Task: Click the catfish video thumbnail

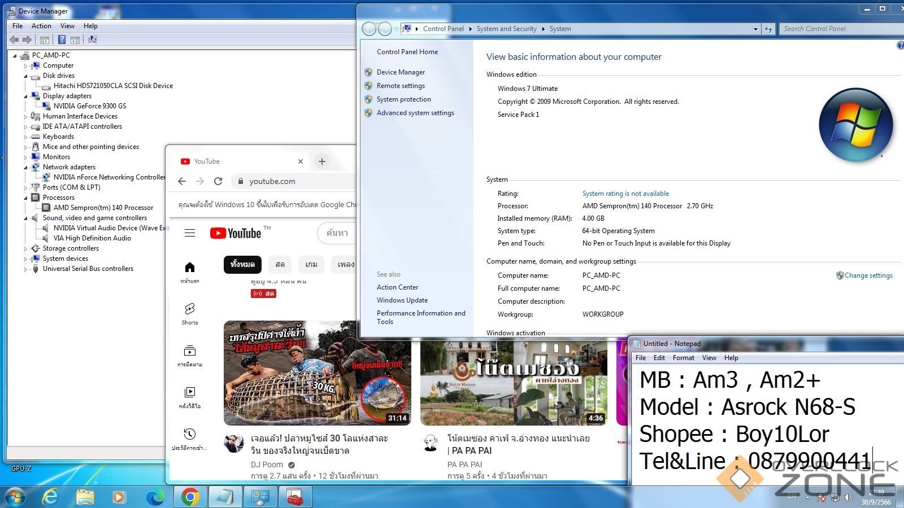Action: [317, 373]
